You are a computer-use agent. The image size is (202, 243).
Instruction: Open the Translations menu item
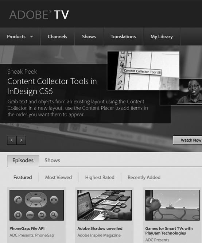coord(123,36)
